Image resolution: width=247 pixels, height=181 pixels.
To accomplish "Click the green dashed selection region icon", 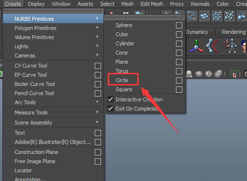I will pos(233,74).
